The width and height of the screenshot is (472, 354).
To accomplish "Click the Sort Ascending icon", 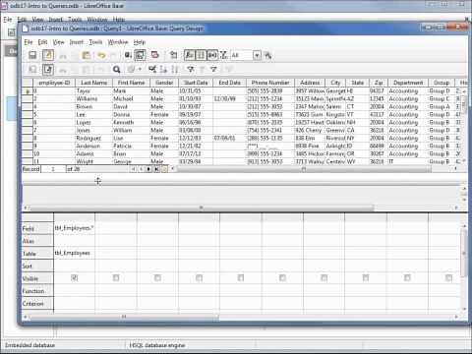I will point(163,69).
